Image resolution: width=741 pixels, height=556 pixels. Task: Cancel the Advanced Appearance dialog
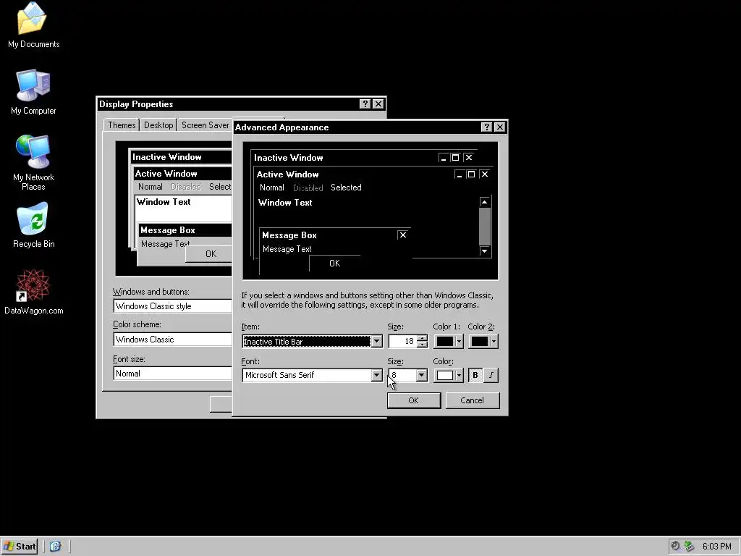[472, 400]
